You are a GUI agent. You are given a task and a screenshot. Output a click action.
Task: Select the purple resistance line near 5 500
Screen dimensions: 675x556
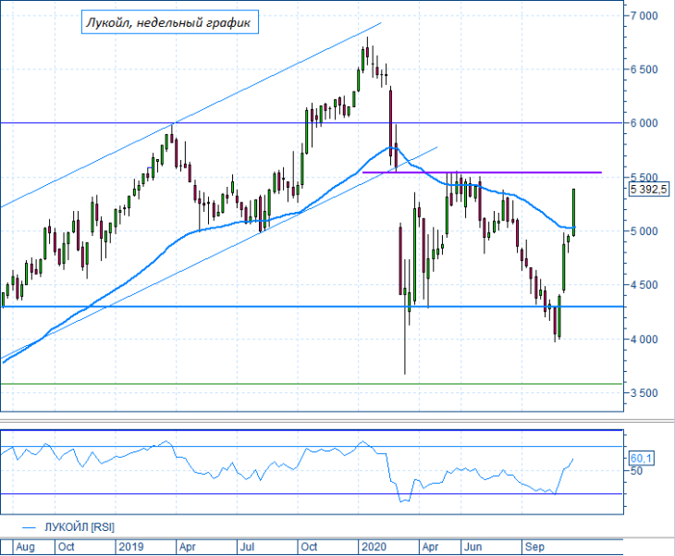[482, 172]
